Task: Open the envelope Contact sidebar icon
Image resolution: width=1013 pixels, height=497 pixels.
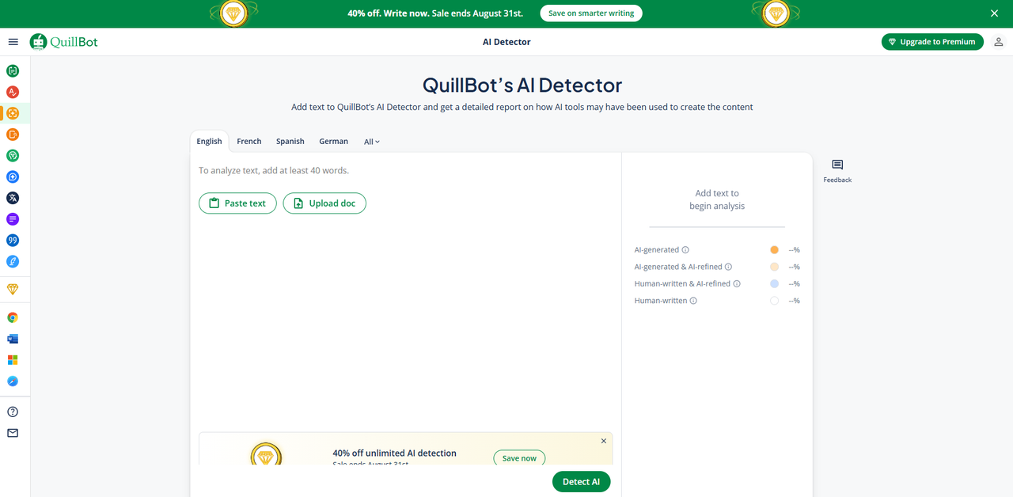Action: click(13, 433)
